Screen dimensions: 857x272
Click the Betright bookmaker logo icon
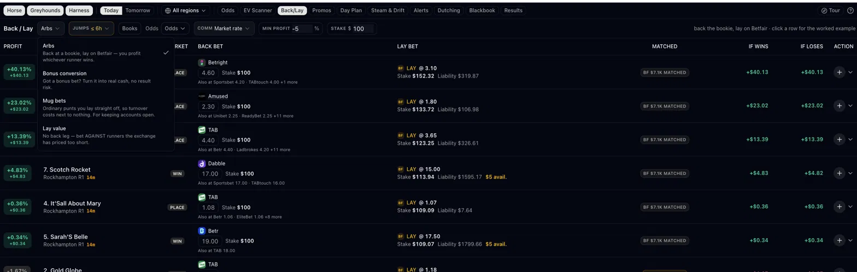point(202,63)
